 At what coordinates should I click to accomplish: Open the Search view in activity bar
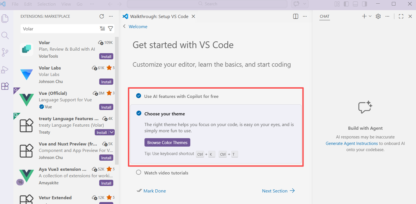click(x=5, y=35)
